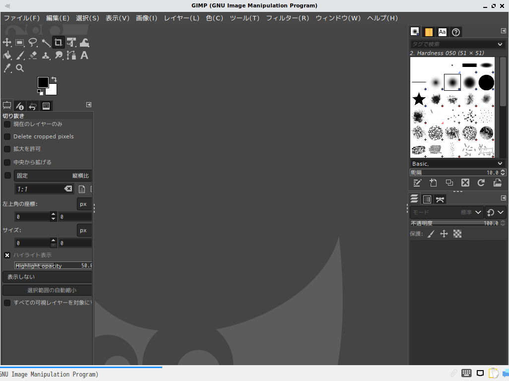Image resolution: width=509 pixels, height=381 pixels.
Task: Toggle lock alpha channel checkerboard icon
Action: [457, 234]
